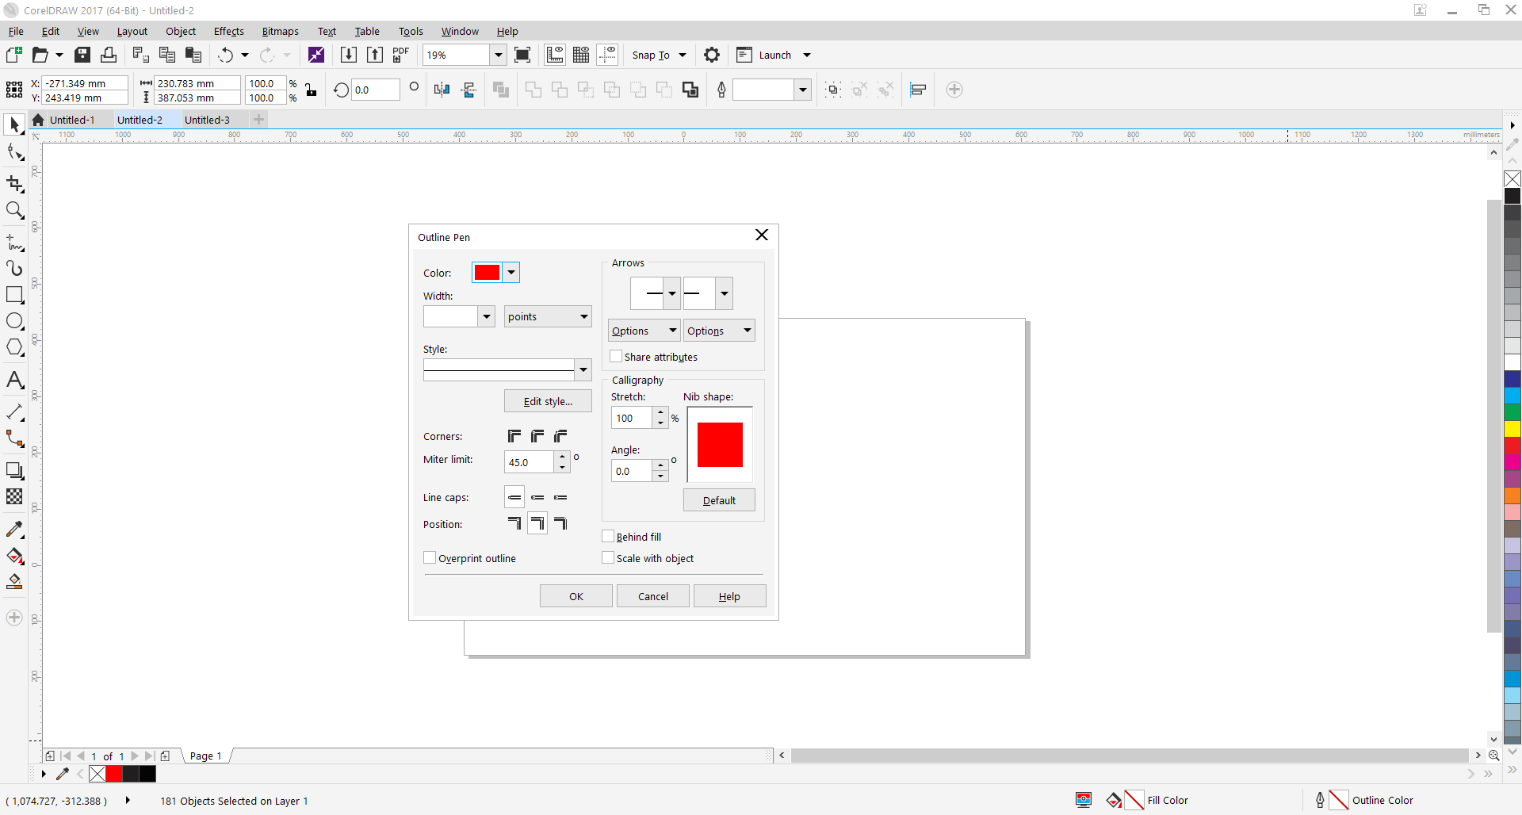
Task: Enable the Behind fill checkbox
Action: (x=608, y=537)
